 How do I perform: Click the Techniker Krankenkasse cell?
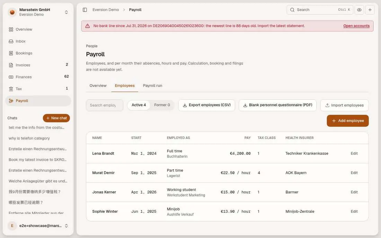pyautogui.click(x=307, y=153)
